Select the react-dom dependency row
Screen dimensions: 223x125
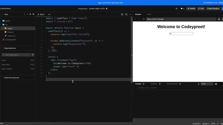(18, 65)
